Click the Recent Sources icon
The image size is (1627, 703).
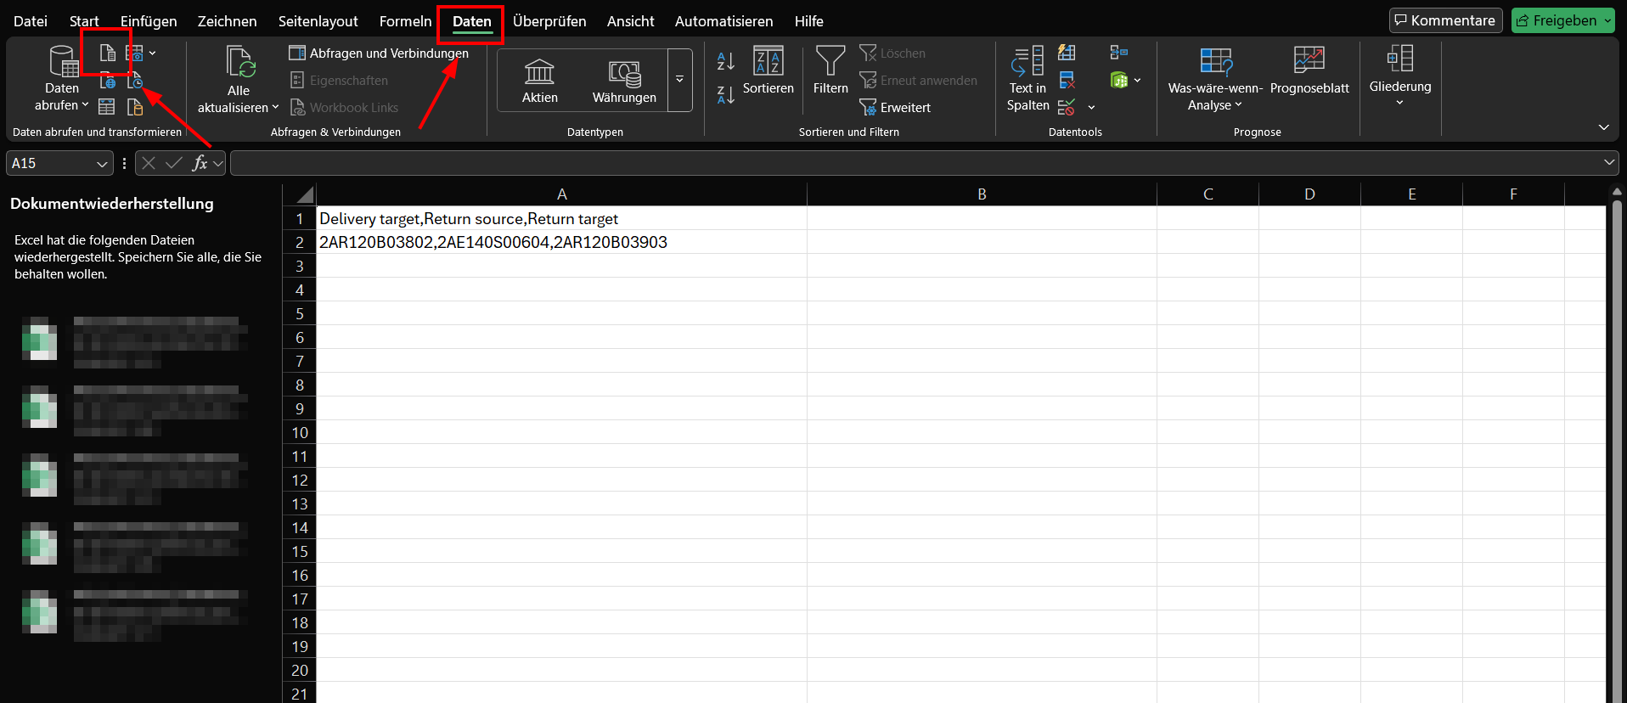135,81
